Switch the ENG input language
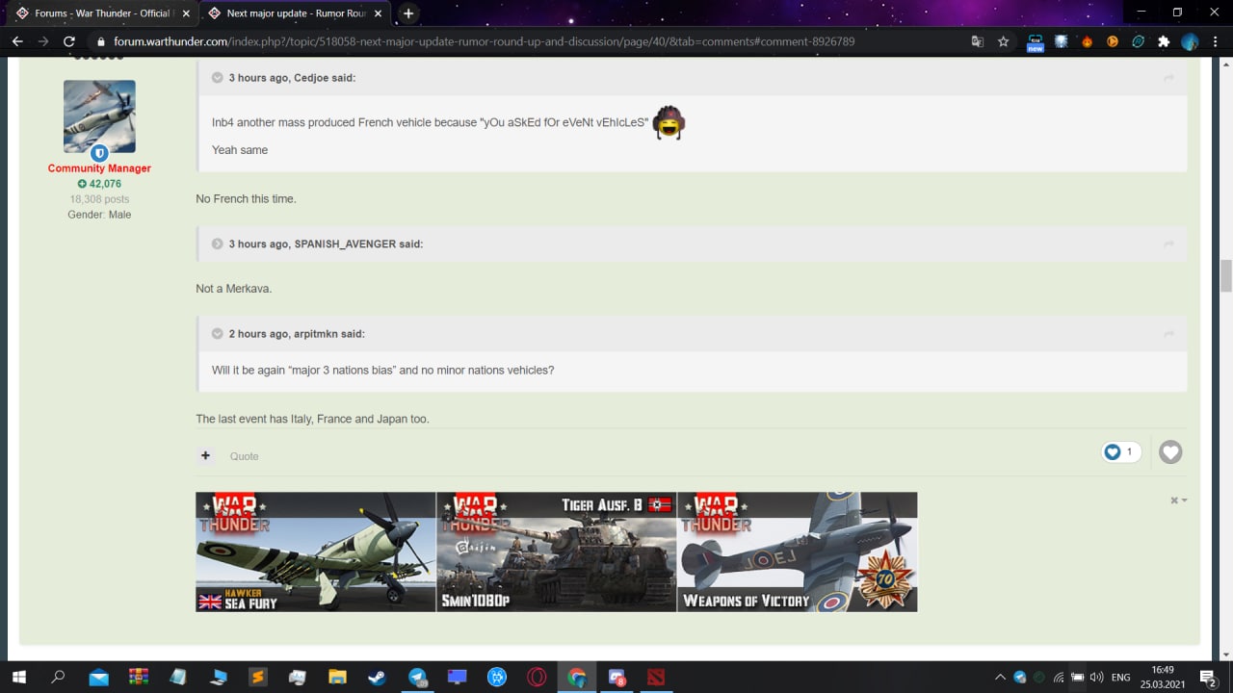Screen dimensions: 1233x693 click(x=1120, y=677)
